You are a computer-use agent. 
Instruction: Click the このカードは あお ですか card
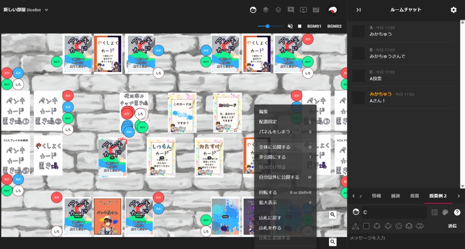click(183, 113)
